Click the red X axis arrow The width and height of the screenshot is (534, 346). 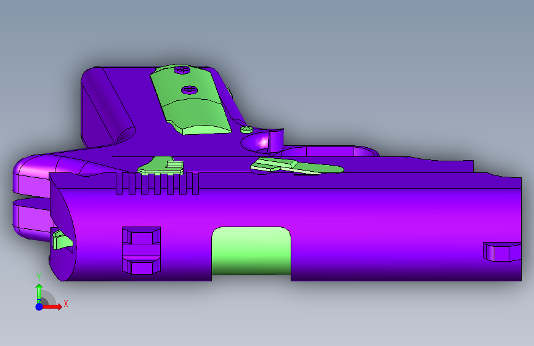click(52, 307)
